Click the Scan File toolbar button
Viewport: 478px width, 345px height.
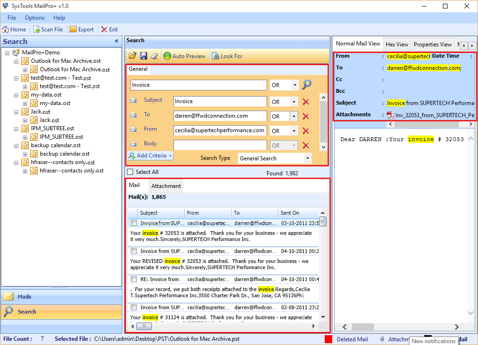tap(48, 29)
